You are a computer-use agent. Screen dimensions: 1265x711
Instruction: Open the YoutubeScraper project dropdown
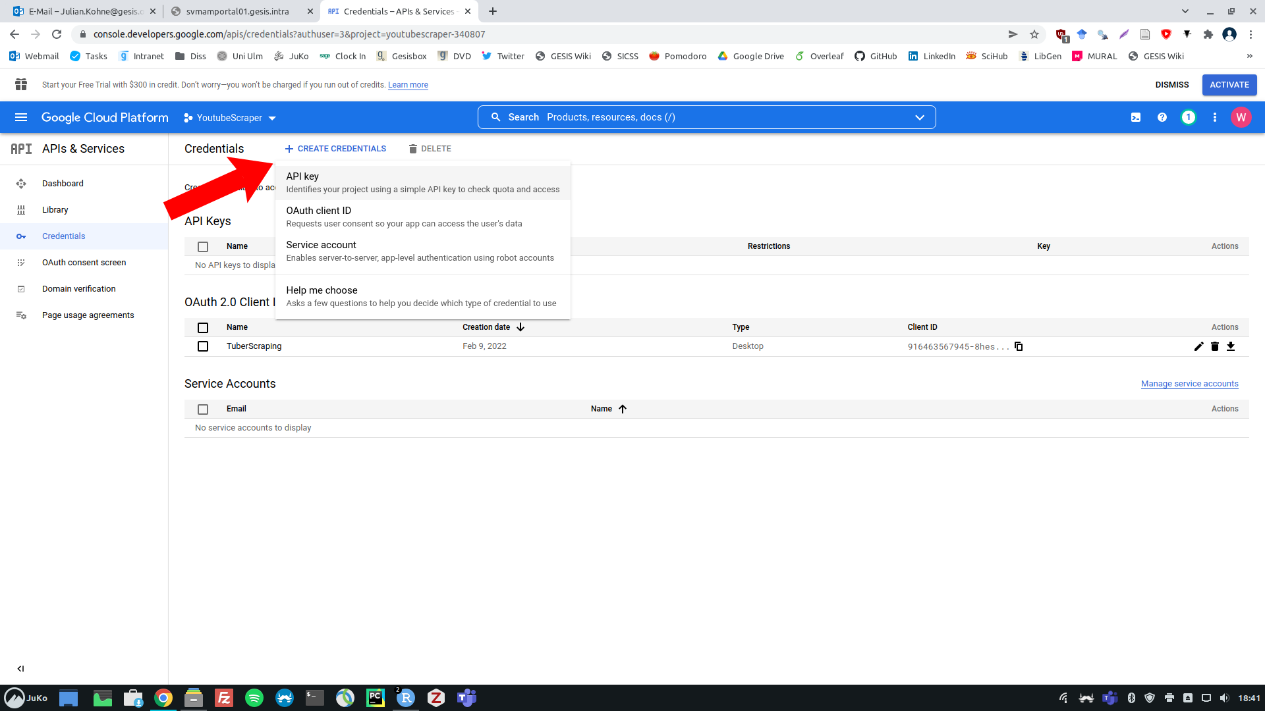click(x=230, y=118)
